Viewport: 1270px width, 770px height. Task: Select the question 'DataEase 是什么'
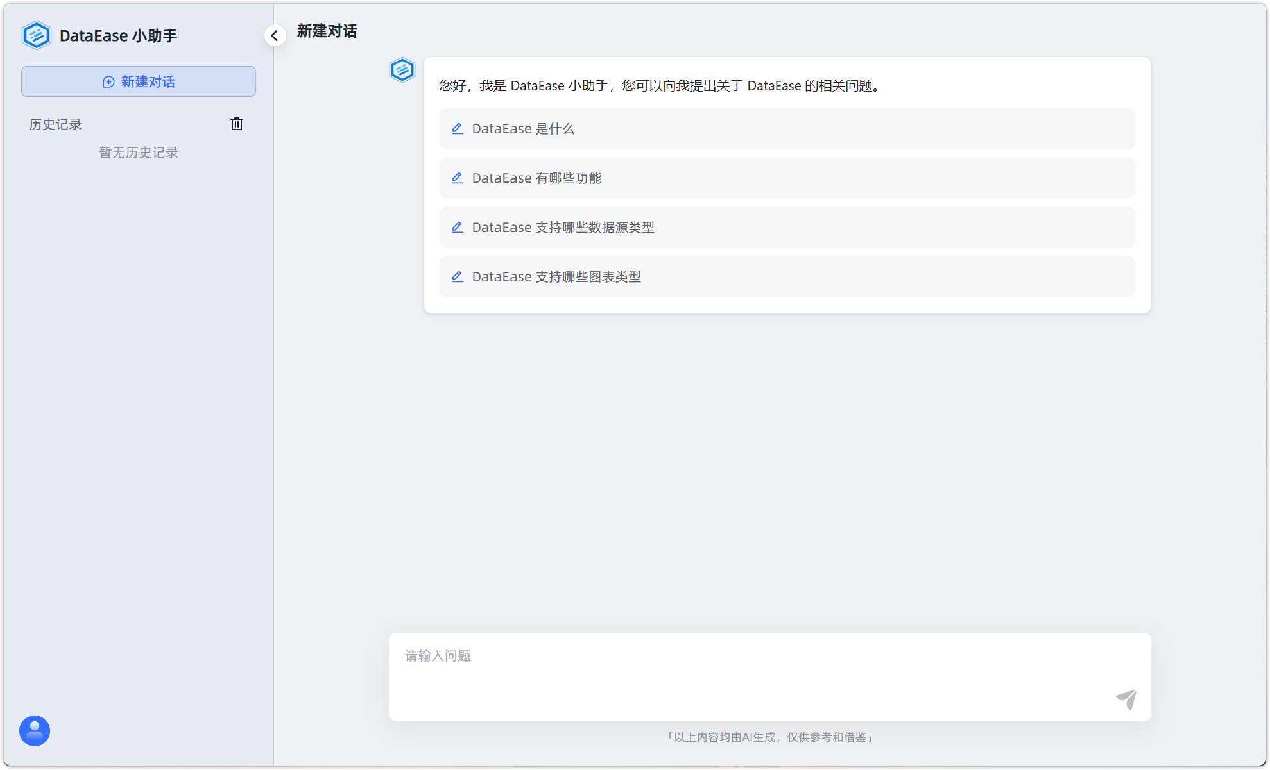click(787, 128)
